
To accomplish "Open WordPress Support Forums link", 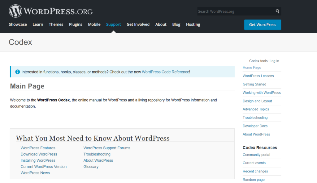I will 107,148.
